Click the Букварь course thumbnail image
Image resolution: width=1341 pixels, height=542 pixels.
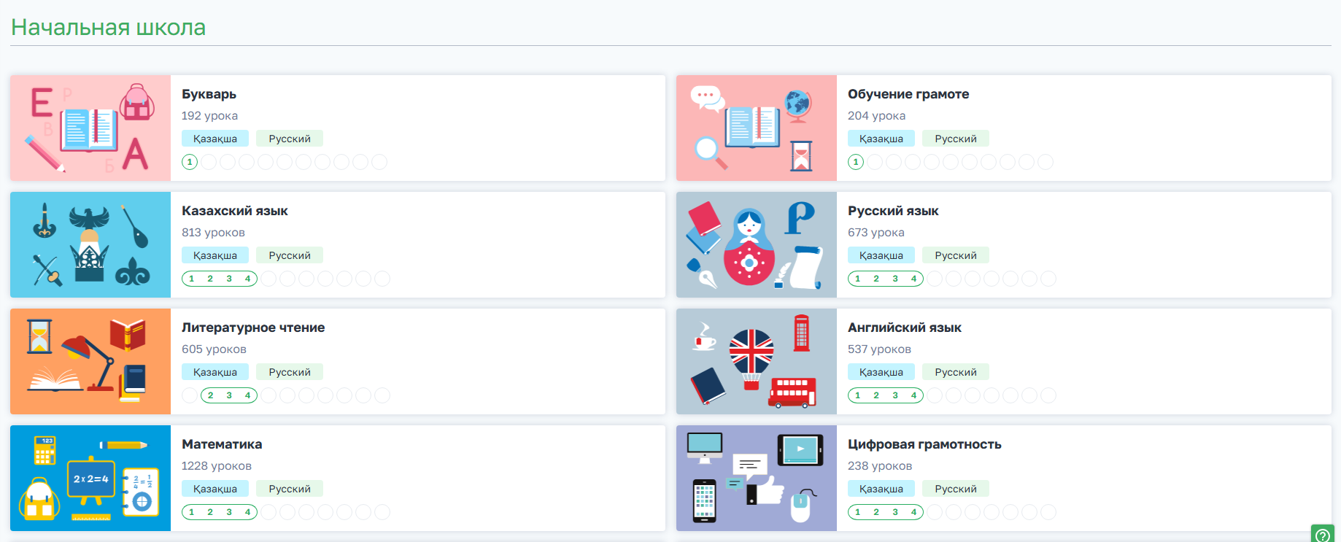point(90,128)
